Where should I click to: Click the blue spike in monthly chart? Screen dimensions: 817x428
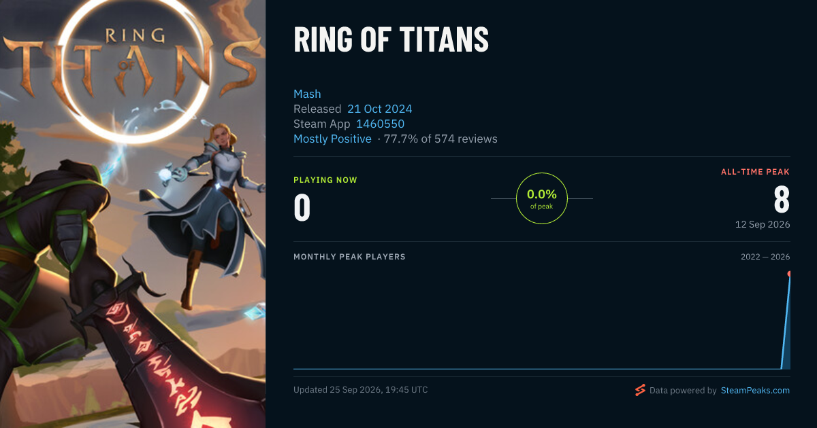click(x=786, y=323)
